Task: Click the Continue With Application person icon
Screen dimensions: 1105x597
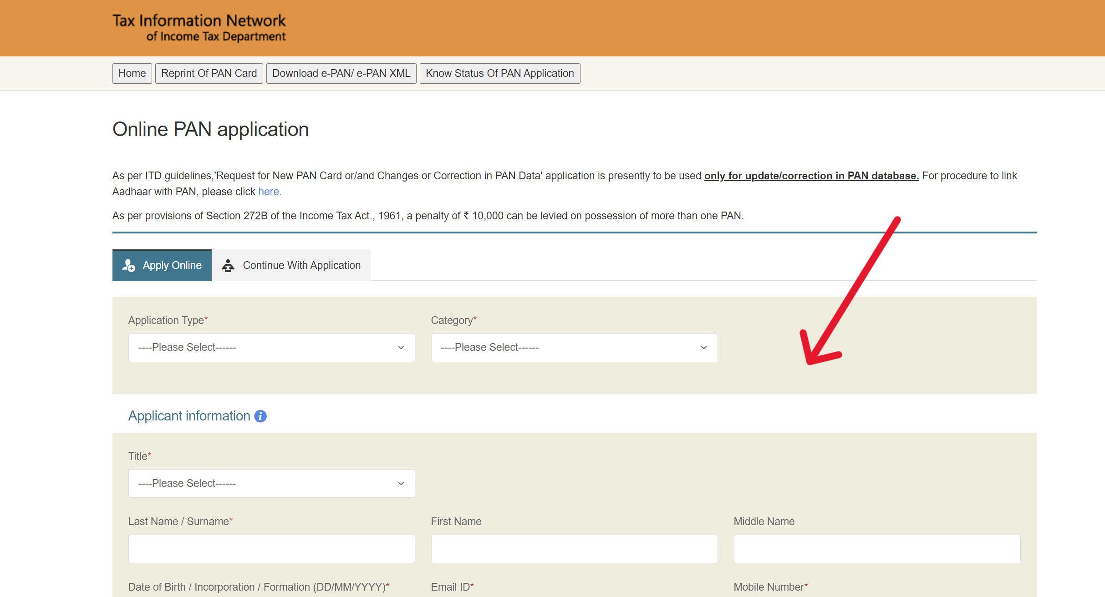Action: pos(228,265)
